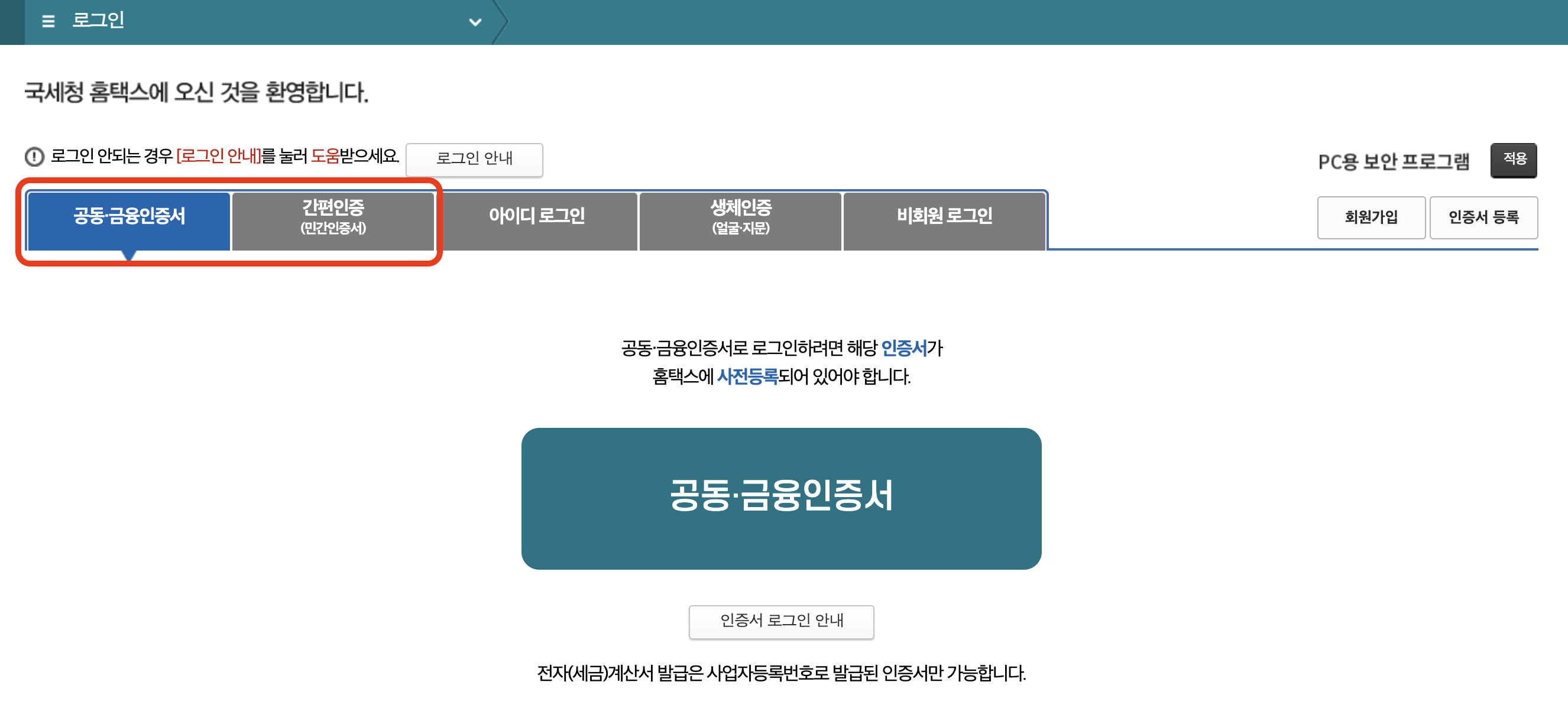Click the 인증서 등록 button
The width and height of the screenshot is (1568, 708).
[x=1484, y=217]
